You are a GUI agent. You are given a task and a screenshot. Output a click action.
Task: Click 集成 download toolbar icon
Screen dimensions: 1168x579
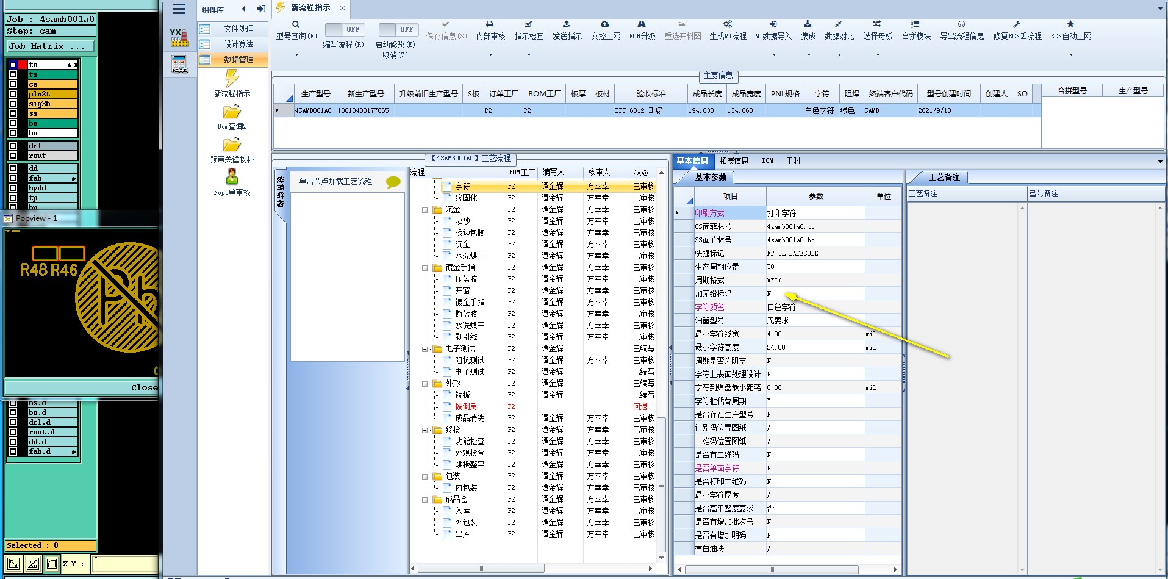click(808, 24)
